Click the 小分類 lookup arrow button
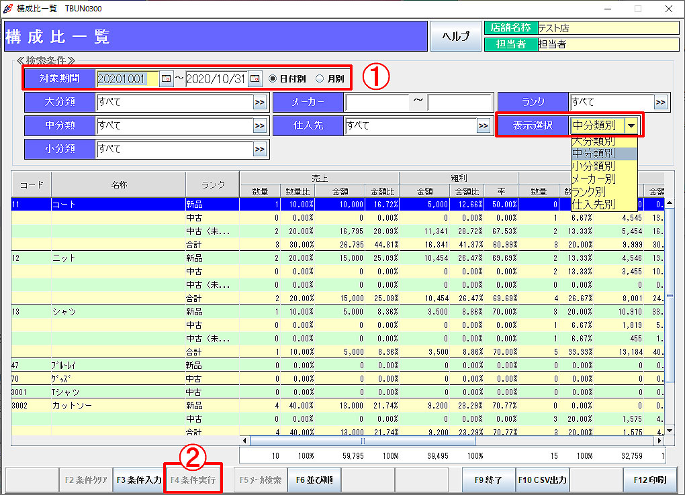Screen dimensions: 685x495 [x=259, y=149]
